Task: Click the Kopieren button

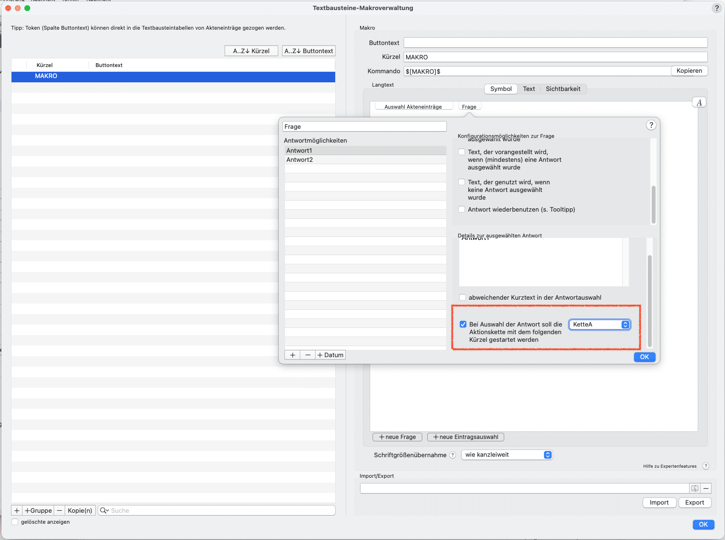Action: tap(689, 71)
